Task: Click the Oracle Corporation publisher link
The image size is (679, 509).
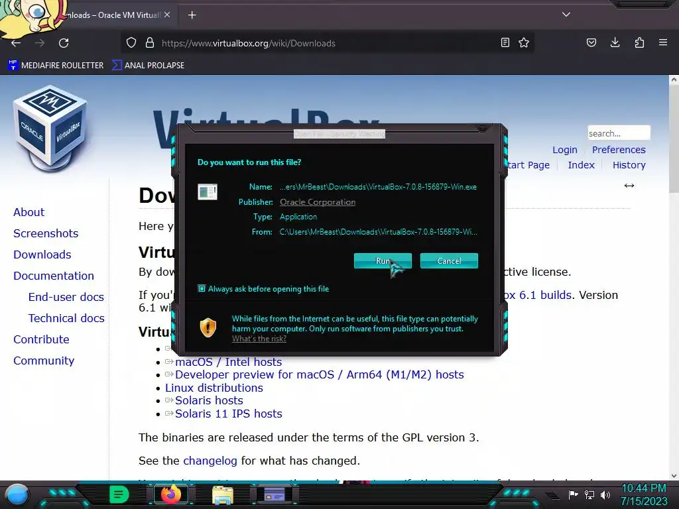Action: click(x=318, y=202)
